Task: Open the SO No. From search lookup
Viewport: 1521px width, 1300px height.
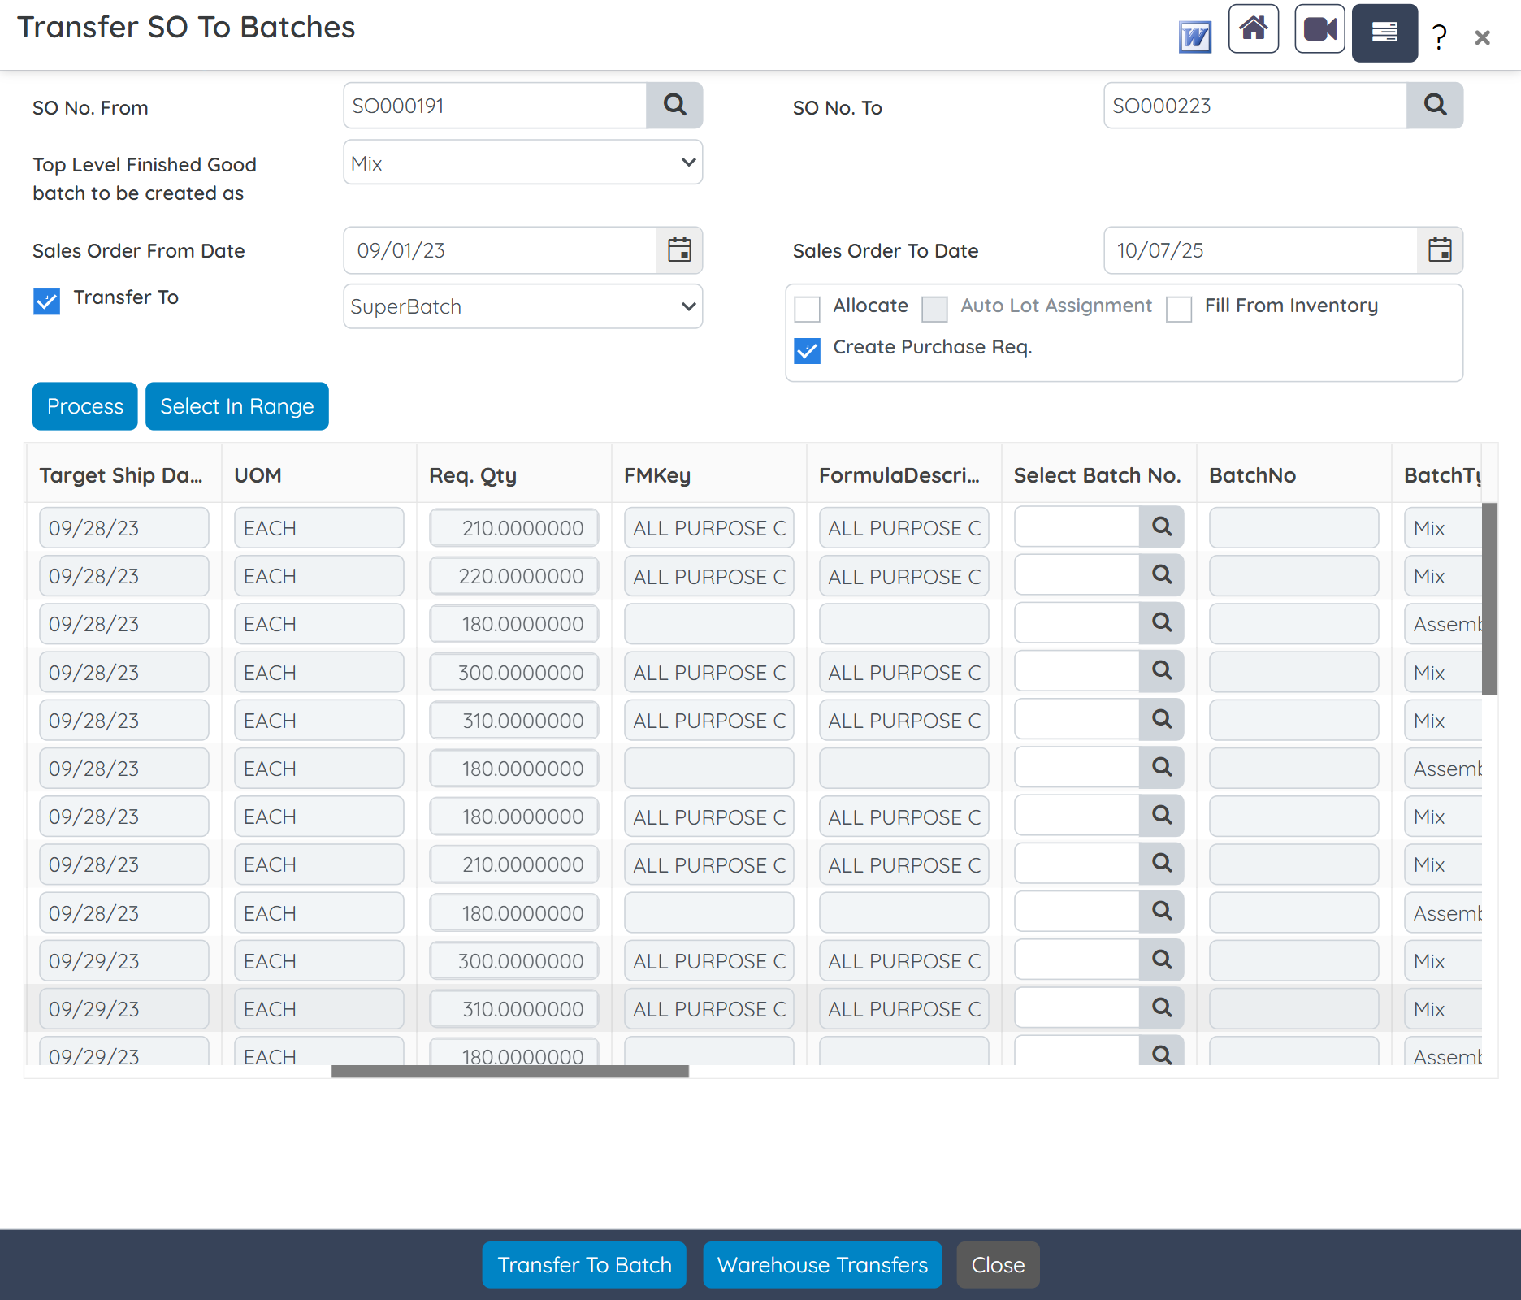Action: click(x=674, y=105)
